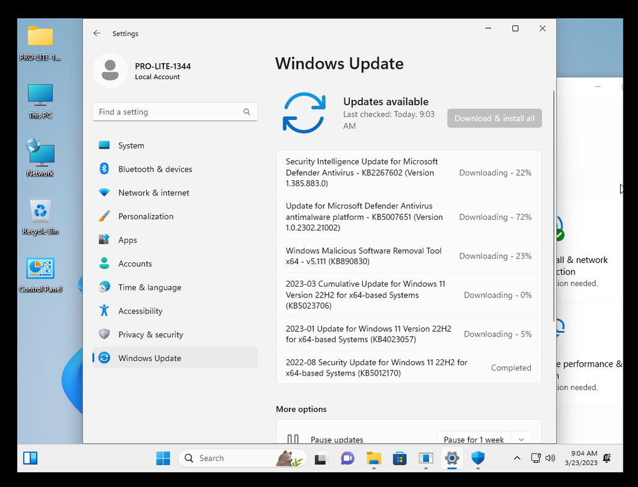Open Microsoft Store from the taskbar
The width and height of the screenshot is (638, 487).
pyautogui.click(x=400, y=458)
